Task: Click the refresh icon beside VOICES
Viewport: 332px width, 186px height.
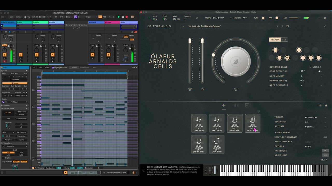Action: (197, 18)
